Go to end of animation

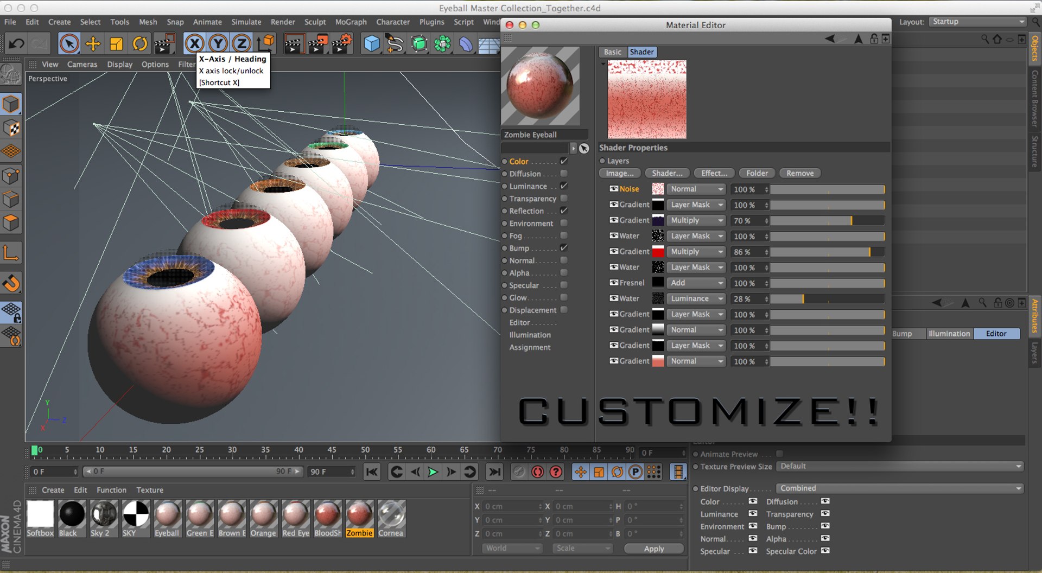[x=494, y=472]
